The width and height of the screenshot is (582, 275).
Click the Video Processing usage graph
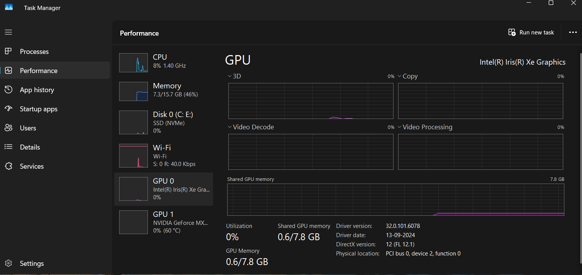(480, 152)
